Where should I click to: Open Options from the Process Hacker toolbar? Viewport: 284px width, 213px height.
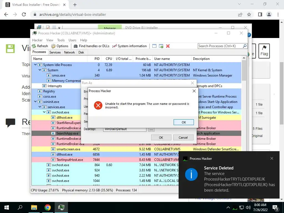coord(60,46)
